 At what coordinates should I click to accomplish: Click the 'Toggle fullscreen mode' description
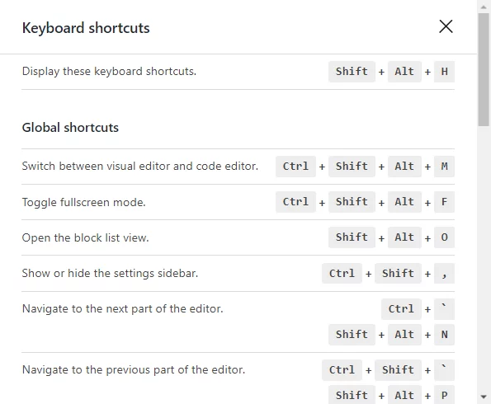point(83,202)
